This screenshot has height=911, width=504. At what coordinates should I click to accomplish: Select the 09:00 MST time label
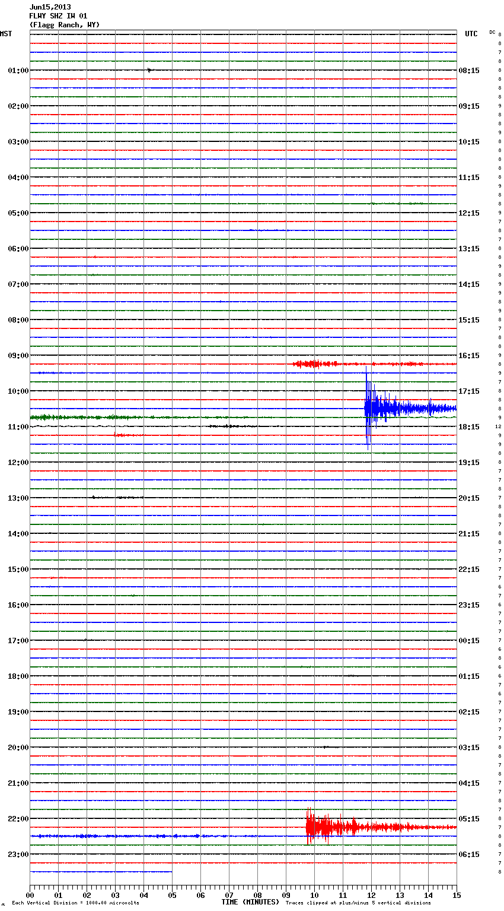tap(18, 356)
